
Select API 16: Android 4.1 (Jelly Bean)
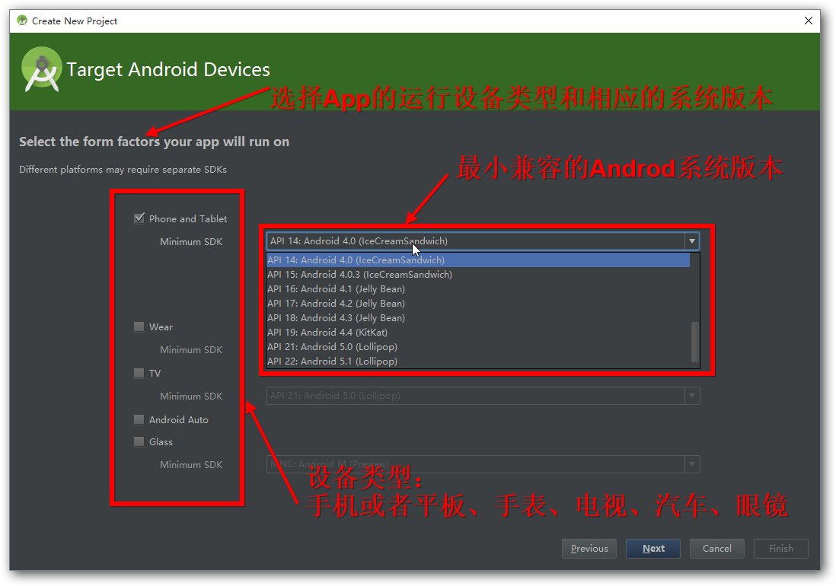point(478,288)
